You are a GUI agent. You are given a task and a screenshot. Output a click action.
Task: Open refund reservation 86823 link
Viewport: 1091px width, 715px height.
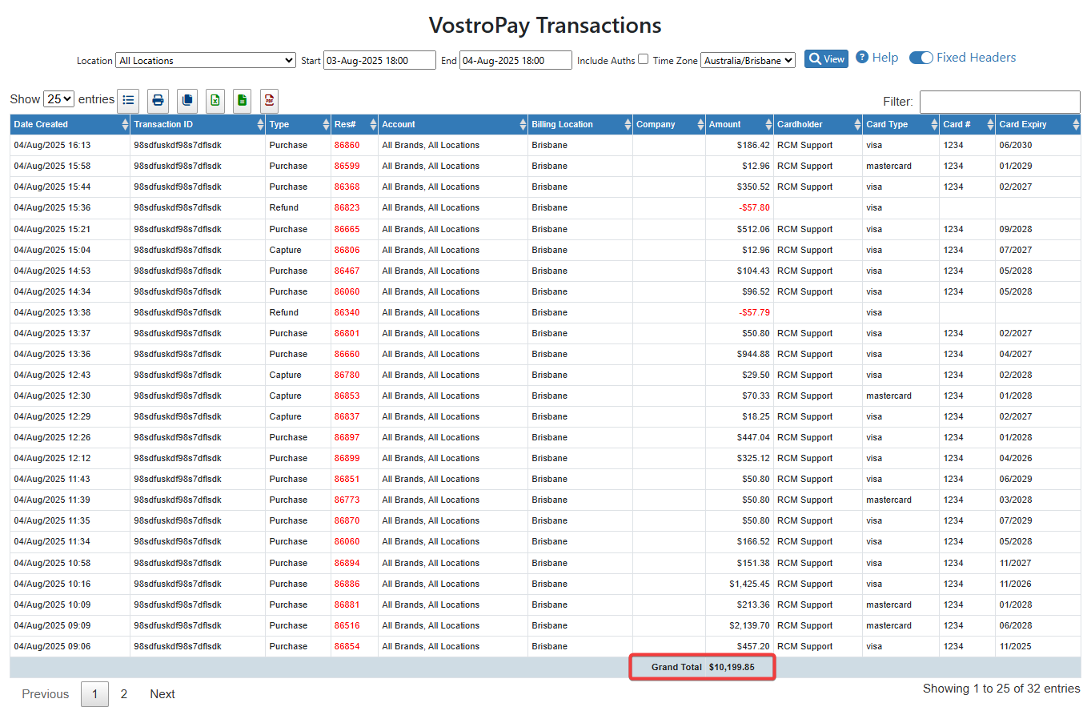coord(347,208)
